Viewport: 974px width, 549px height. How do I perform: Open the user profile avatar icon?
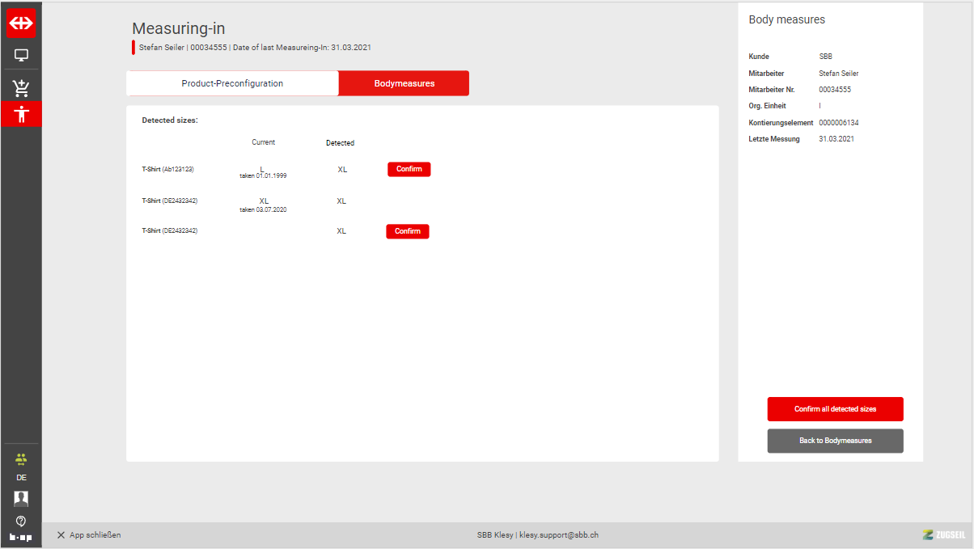point(21,498)
